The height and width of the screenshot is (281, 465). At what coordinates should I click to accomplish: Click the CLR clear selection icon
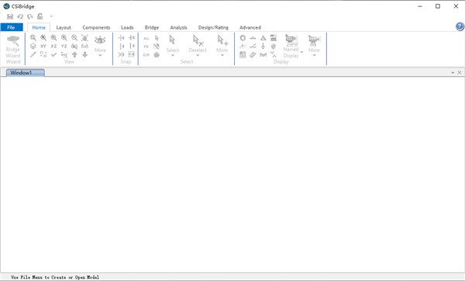coord(146,55)
